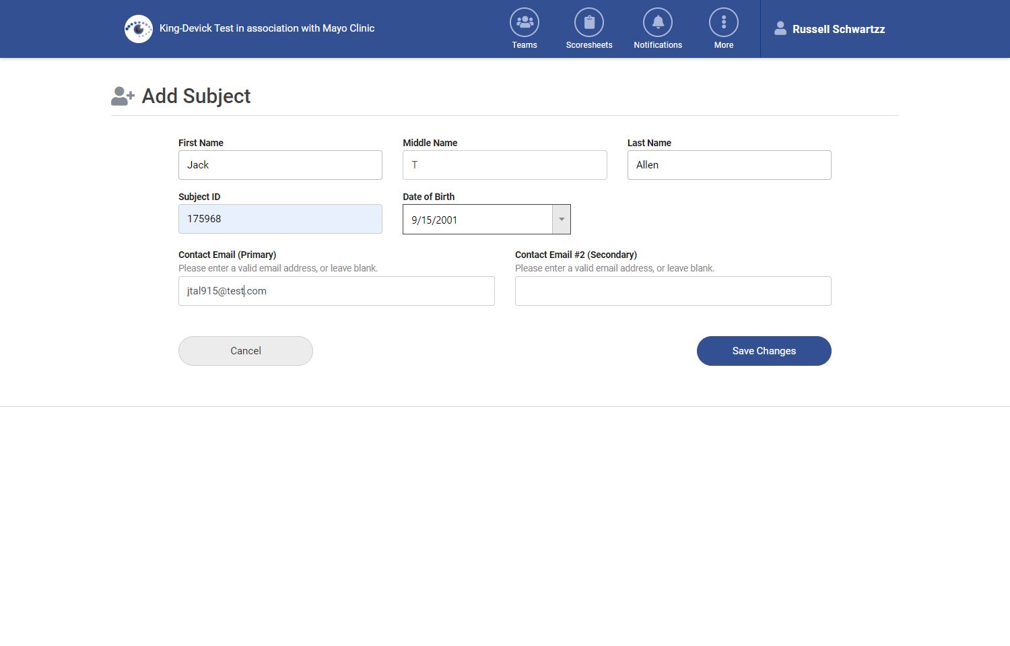Viewport: 1010px width, 646px height.
Task: Expand the More menu in the header
Action: [723, 22]
